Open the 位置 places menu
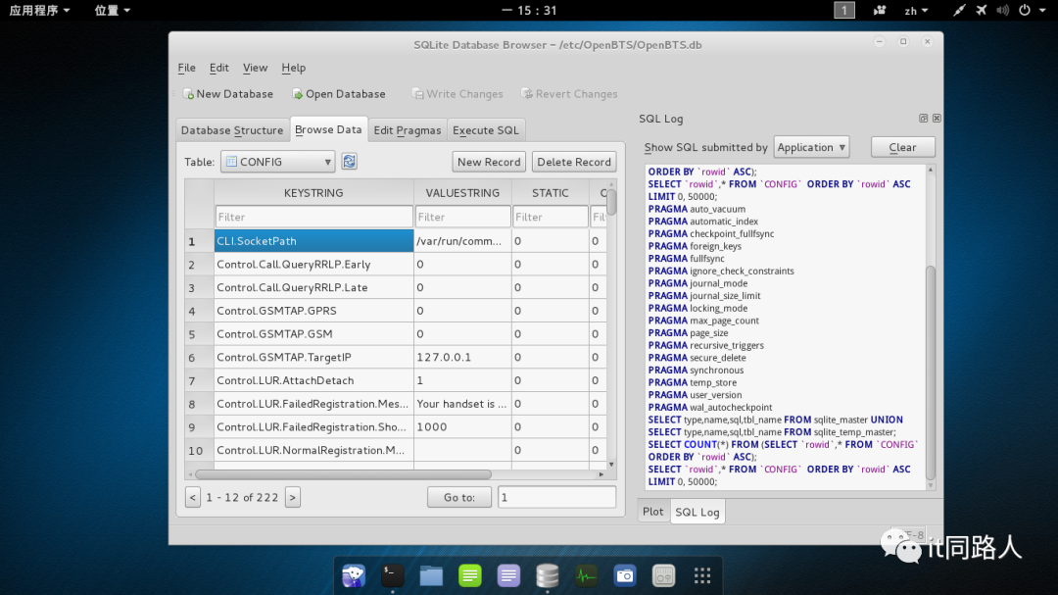The image size is (1058, 595). [x=112, y=10]
